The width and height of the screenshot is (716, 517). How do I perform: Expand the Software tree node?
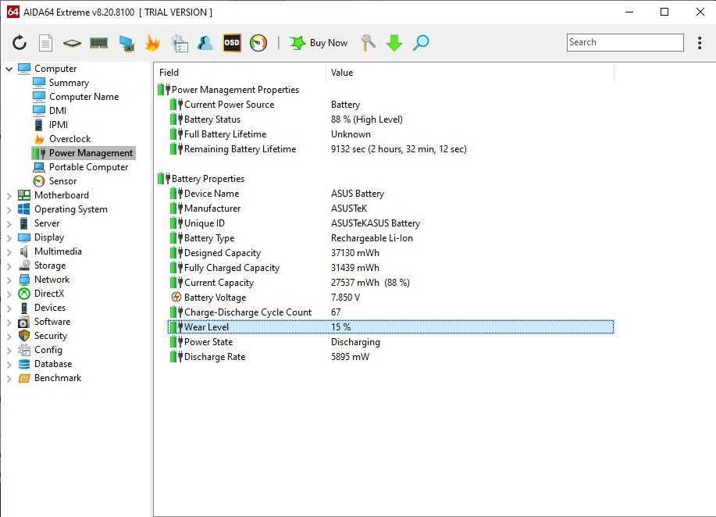click(x=9, y=322)
